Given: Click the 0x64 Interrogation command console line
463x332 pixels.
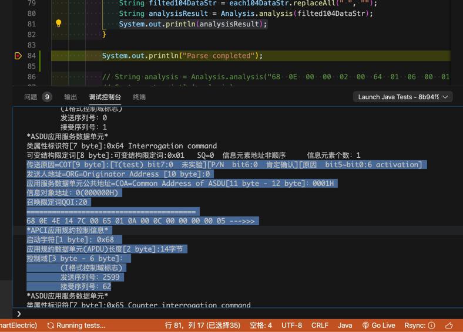Looking at the screenshot, I should click(x=122, y=146).
